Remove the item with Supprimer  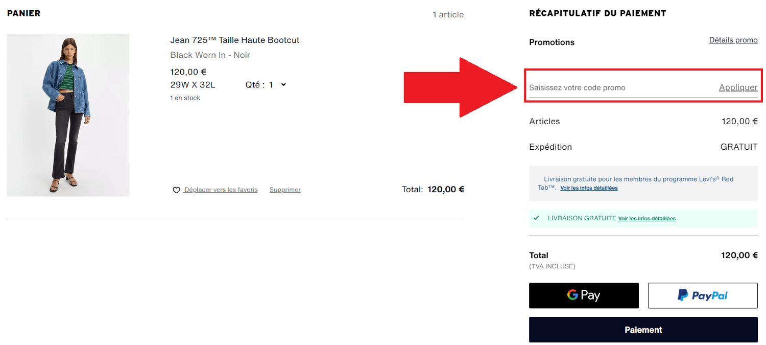[x=285, y=189]
